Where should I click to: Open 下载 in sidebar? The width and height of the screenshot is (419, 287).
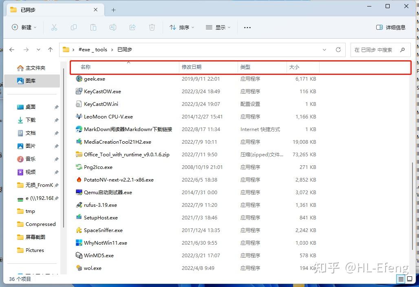click(31, 120)
